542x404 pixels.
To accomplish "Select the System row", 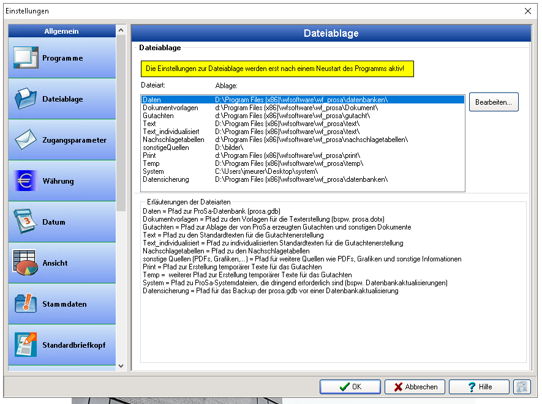I will point(303,171).
